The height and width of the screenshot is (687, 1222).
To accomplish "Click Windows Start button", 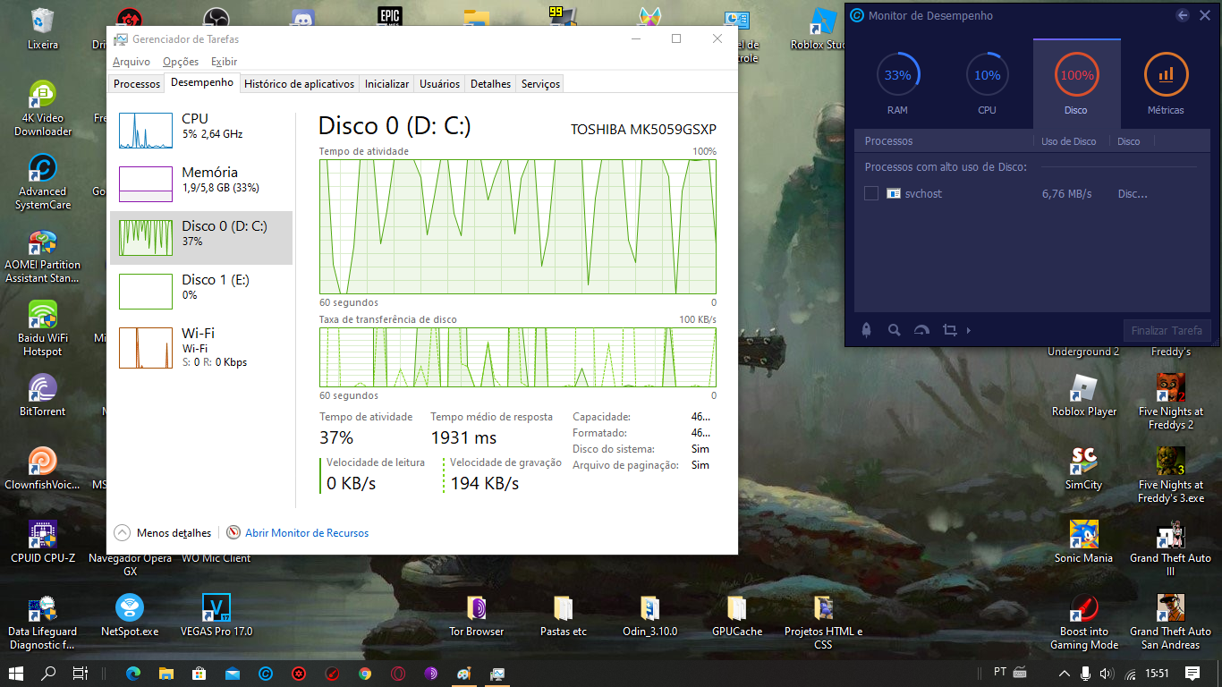I will click(16, 673).
